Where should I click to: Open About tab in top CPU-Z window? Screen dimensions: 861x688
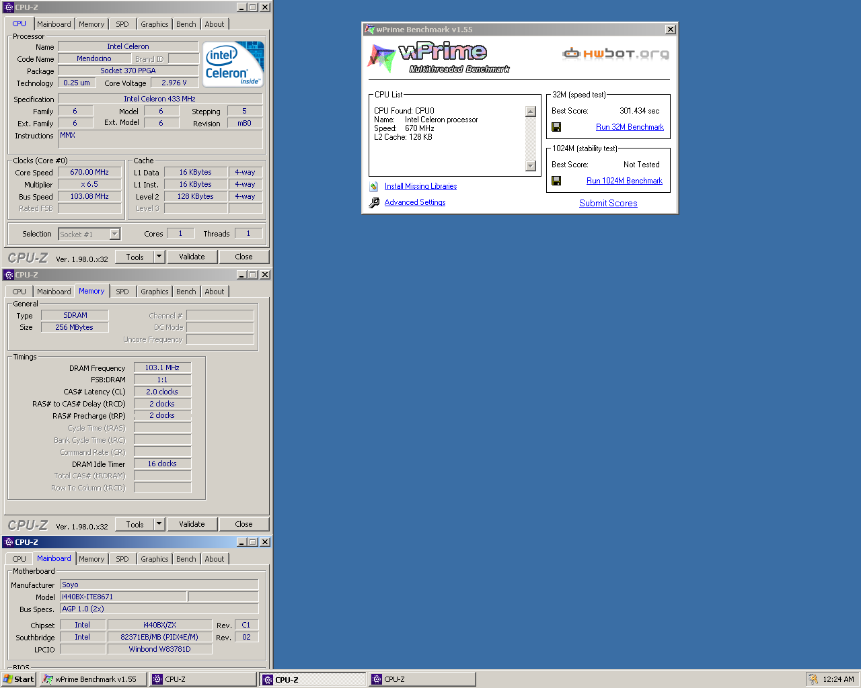pos(215,24)
